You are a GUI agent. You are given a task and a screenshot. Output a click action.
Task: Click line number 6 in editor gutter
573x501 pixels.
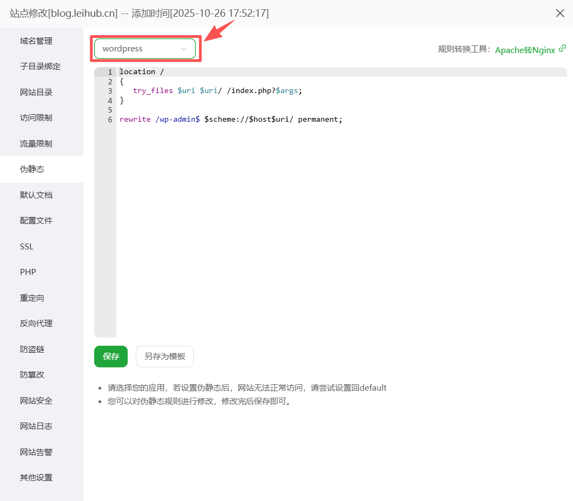[110, 120]
